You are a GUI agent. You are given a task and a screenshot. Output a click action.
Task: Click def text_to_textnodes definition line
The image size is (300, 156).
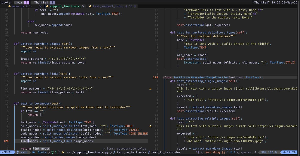(x=38, y=104)
